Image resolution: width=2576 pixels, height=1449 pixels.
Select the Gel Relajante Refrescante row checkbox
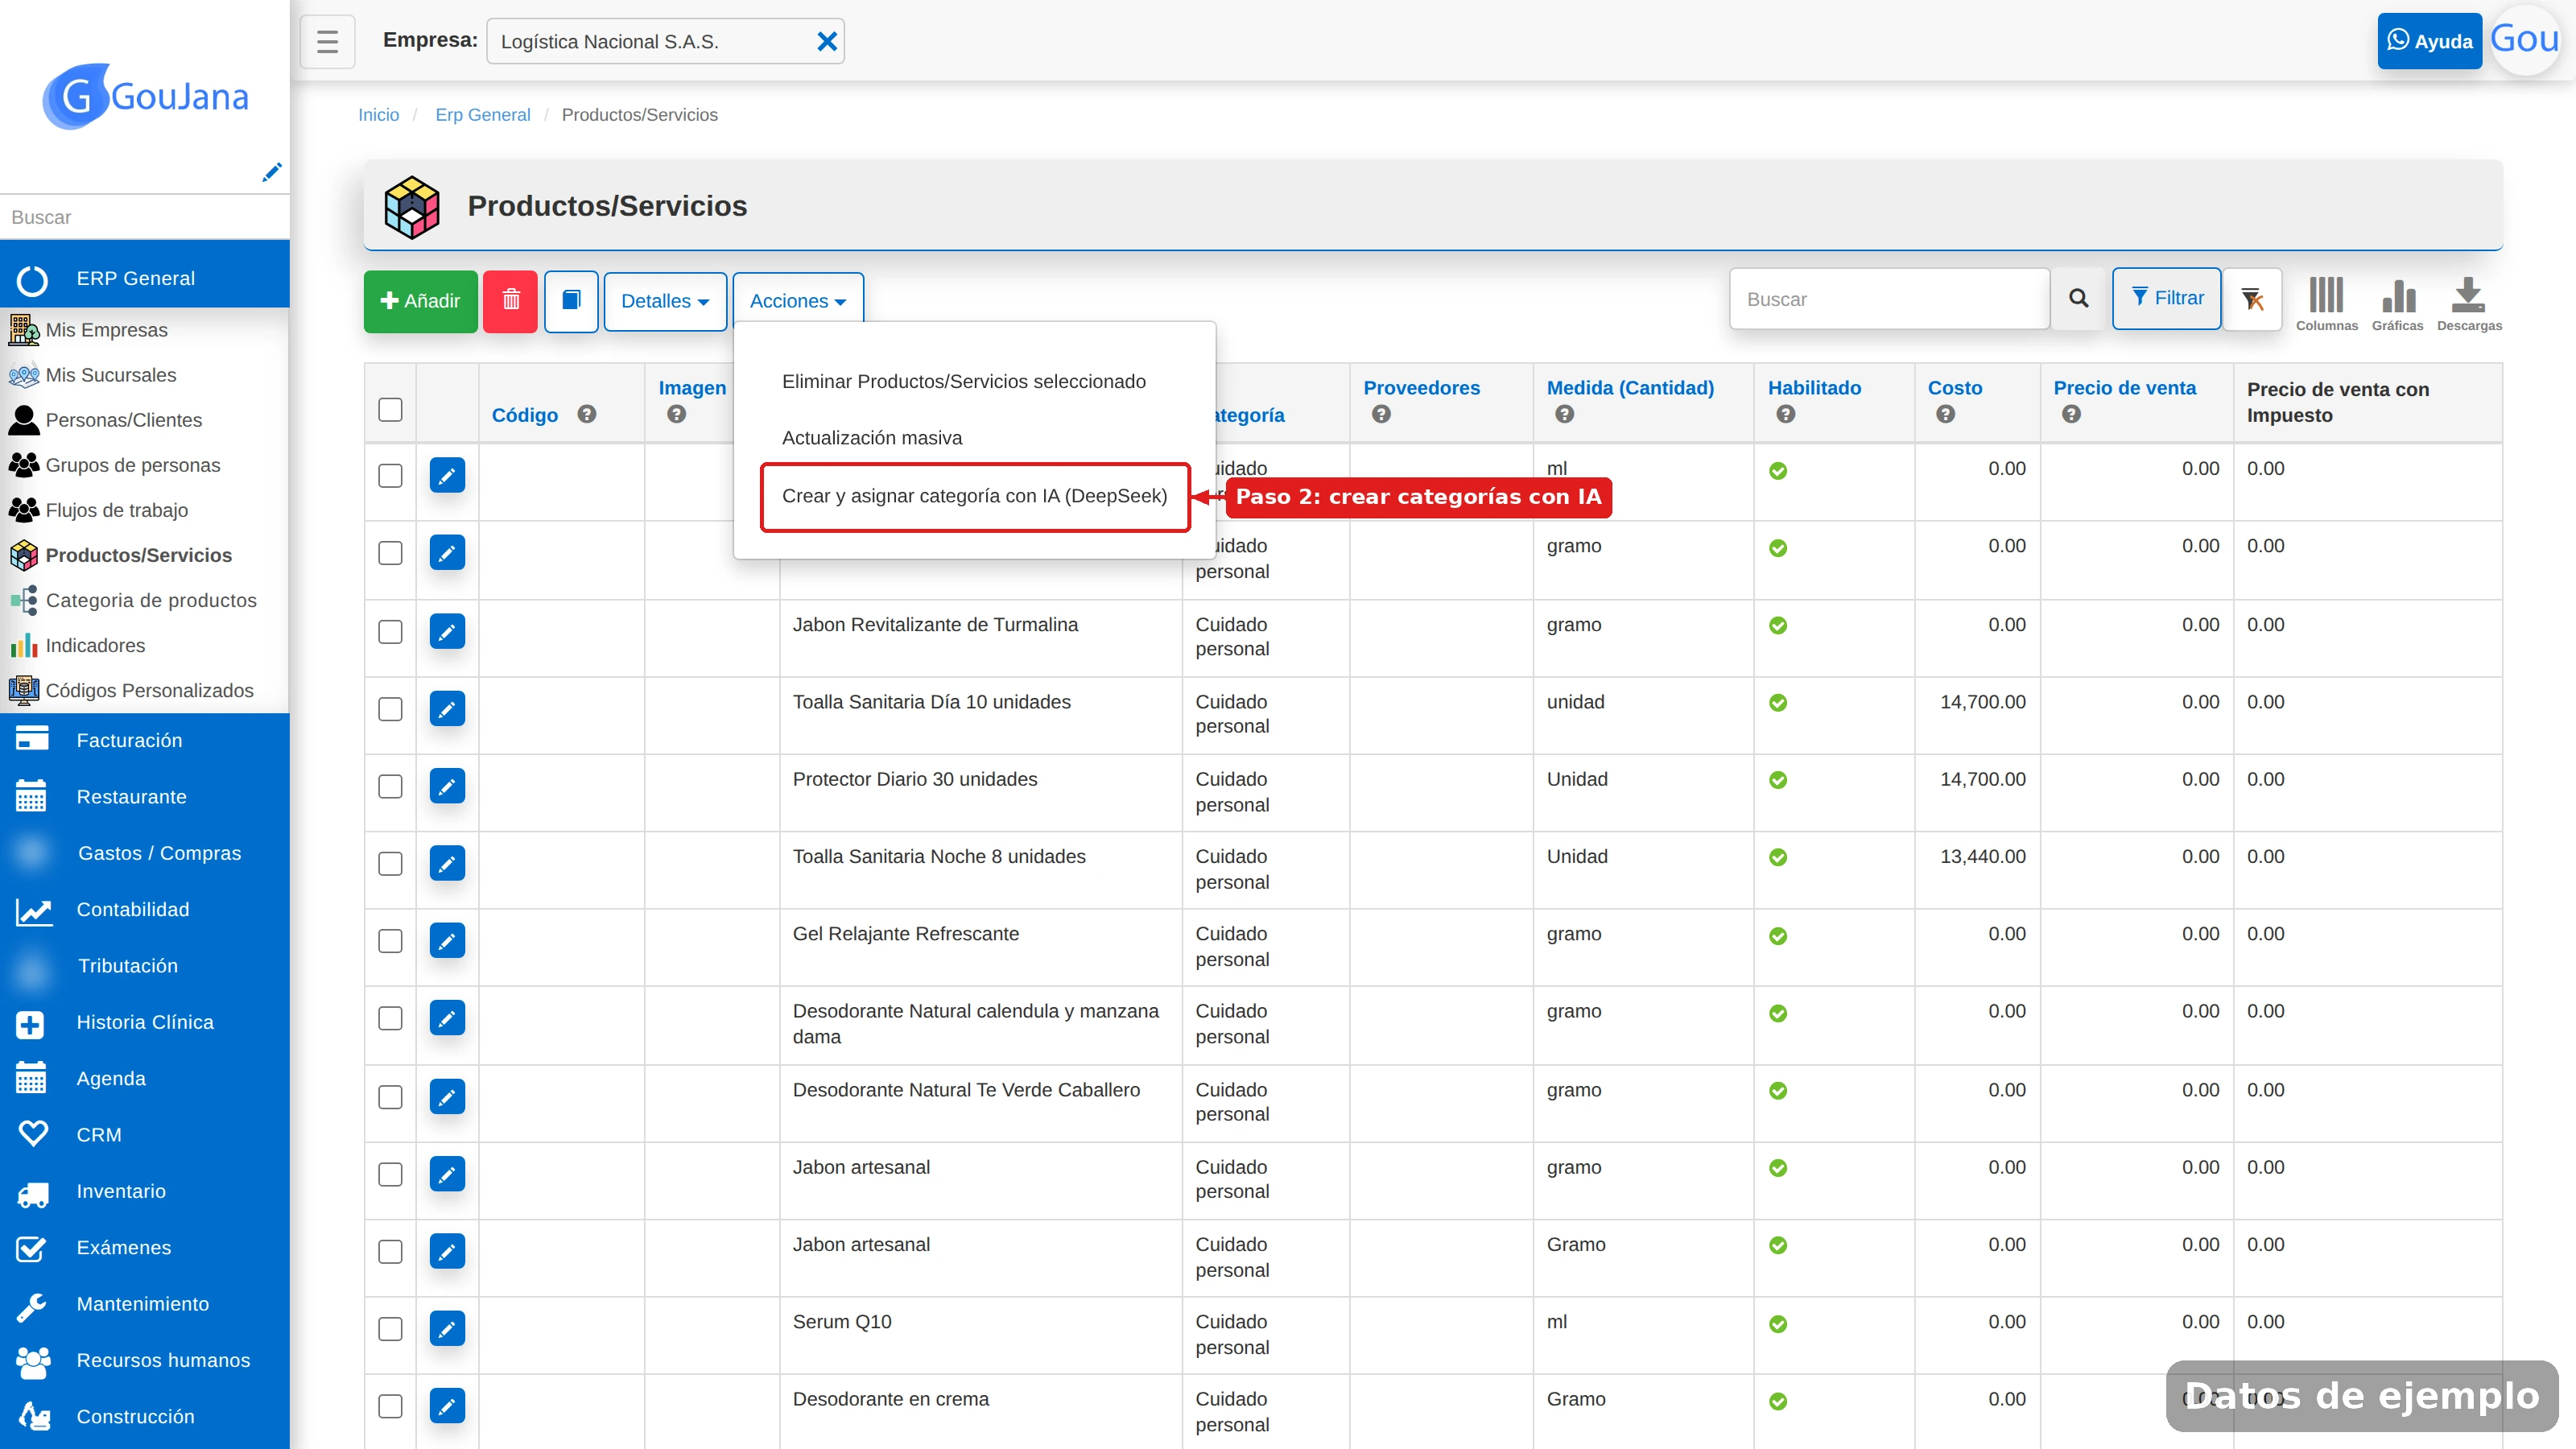point(390,940)
